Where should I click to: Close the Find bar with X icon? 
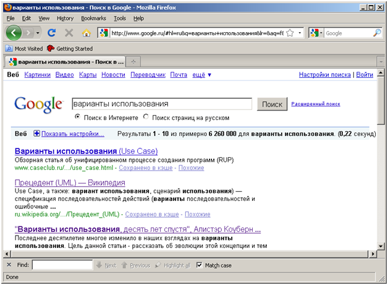(x=8, y=265)
